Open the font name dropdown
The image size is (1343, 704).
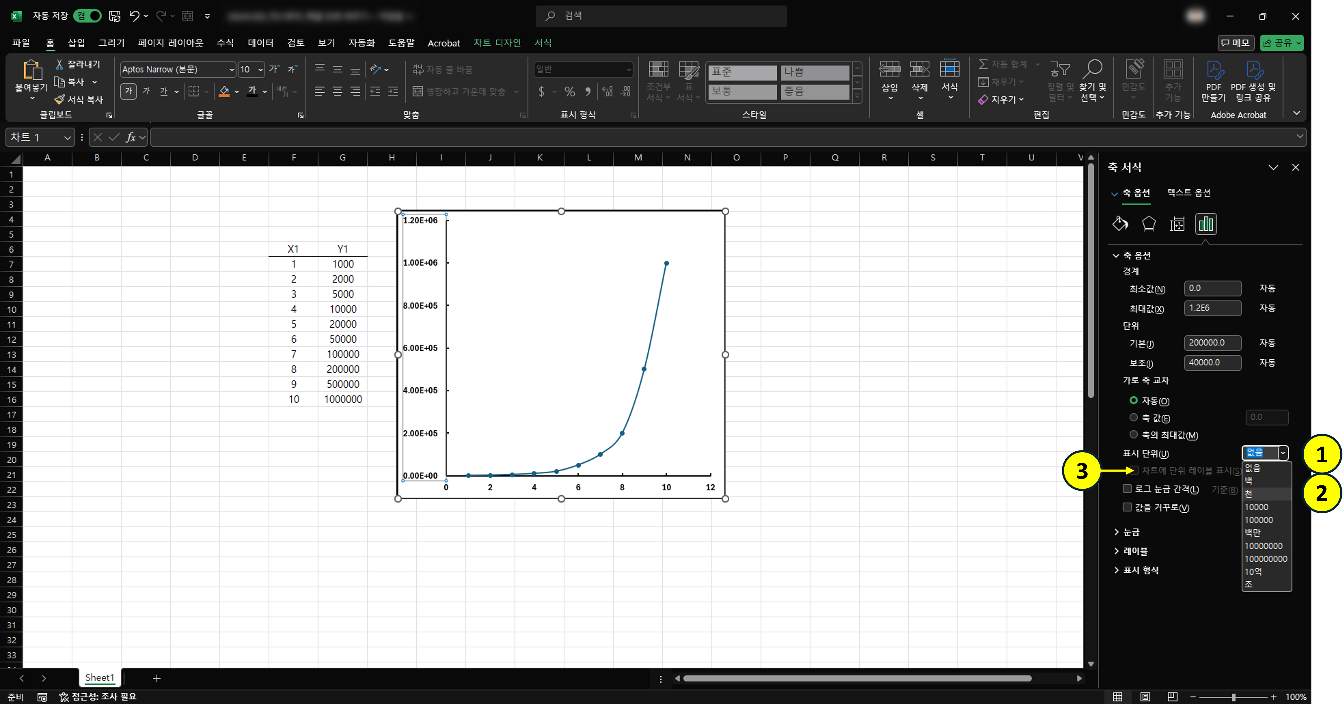point(232,70)
